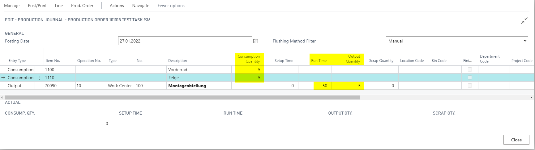Click the right scroll arrow of the grid
Image resolution: width=535 pixels, height=150 pixels.
coord(531,97)
